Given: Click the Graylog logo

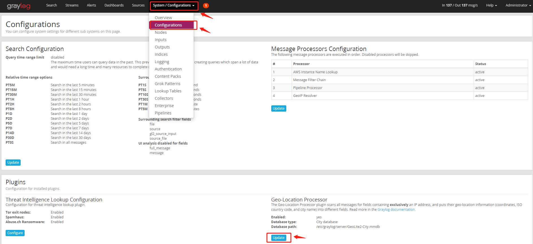Looking at the screenshot, I should (19, 6).
